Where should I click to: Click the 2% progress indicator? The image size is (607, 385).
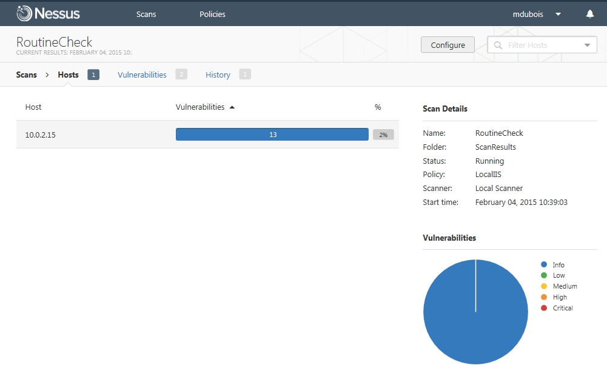[383, 135]
